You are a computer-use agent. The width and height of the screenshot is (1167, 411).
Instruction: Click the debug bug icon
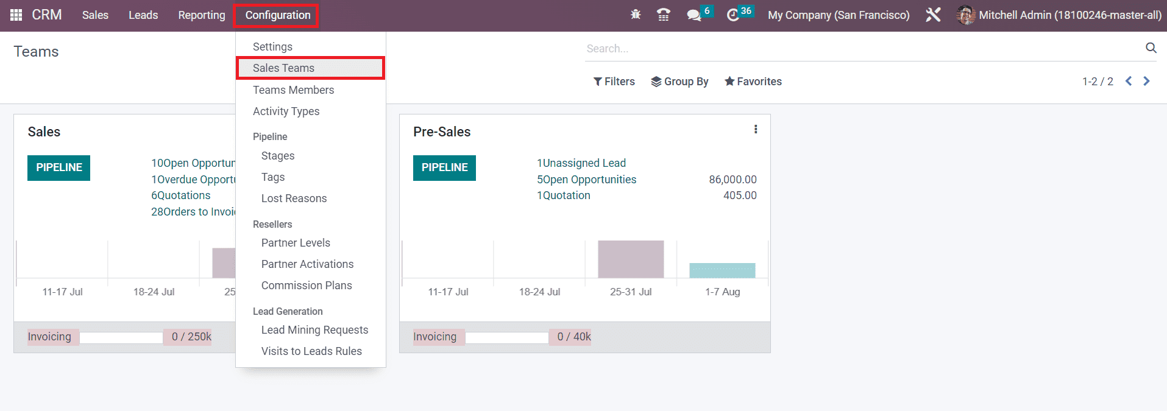coord(636,15)
